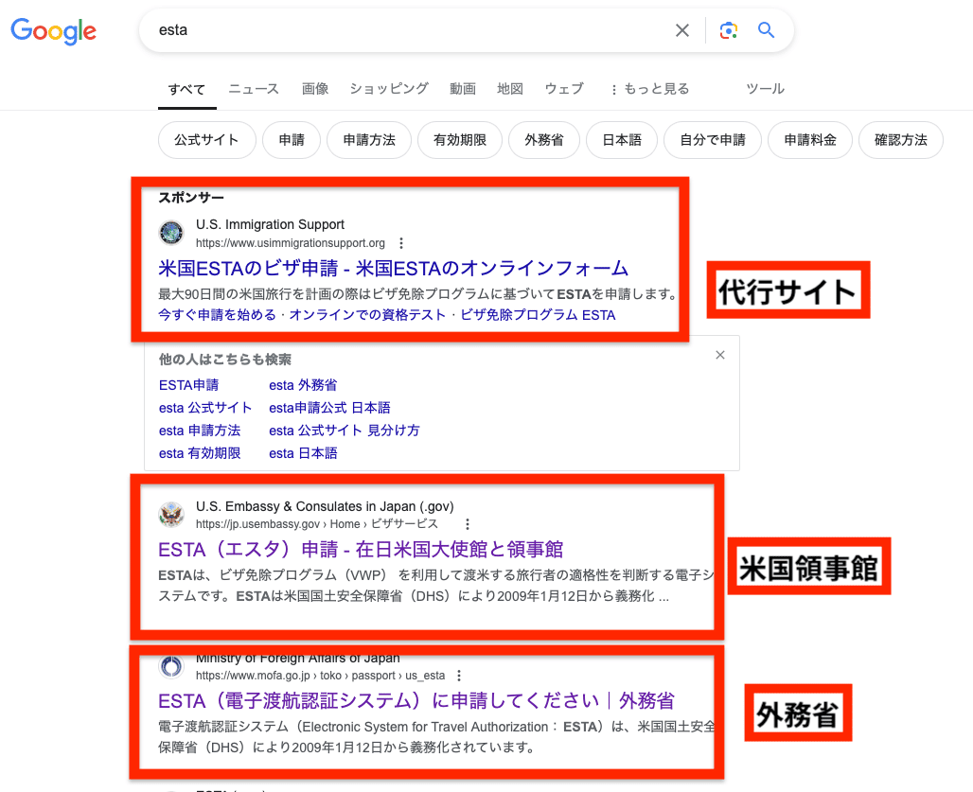Click related search esta 申請方法
973x792 pixels.
click(200, 431)
